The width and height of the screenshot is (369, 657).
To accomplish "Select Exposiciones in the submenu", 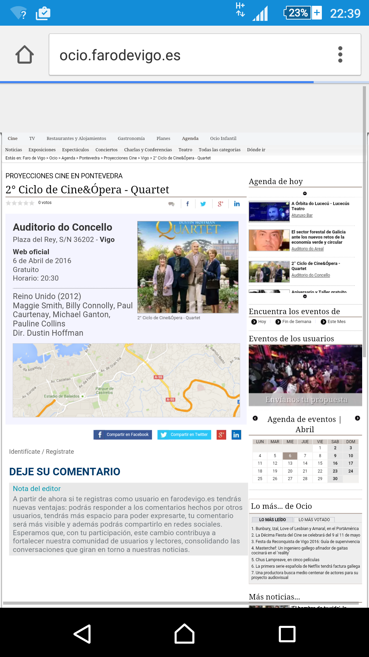I will click(x=42, y=150).
